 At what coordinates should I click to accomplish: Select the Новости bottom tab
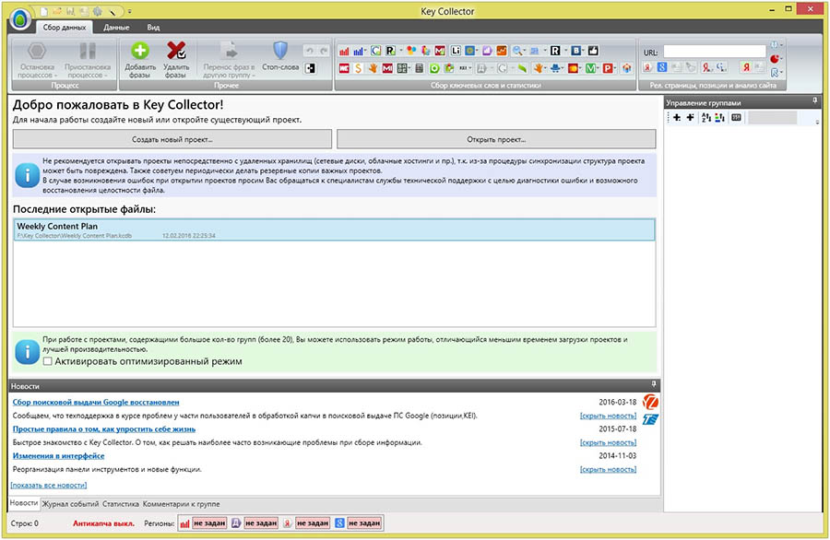click(x=24, y=503)
